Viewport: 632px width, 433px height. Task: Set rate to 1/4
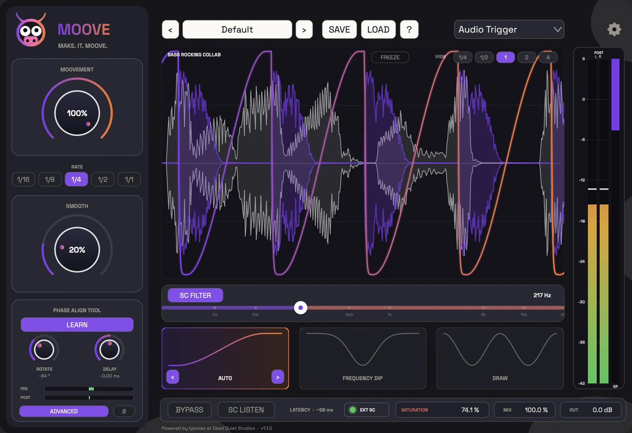76,179
